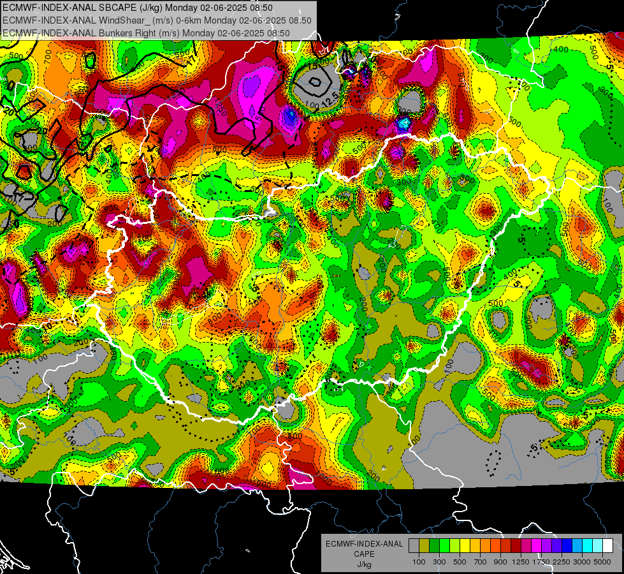Click the legend scale value 3000

pyautogui.click(x=582, y=562)
